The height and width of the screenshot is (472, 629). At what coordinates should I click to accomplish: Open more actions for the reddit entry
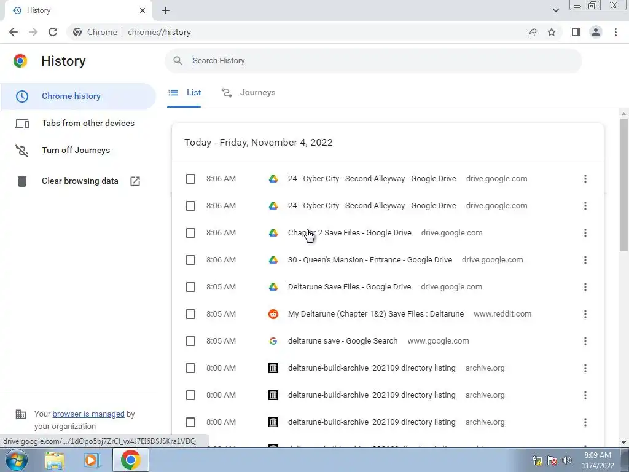[x=585, y=314]
